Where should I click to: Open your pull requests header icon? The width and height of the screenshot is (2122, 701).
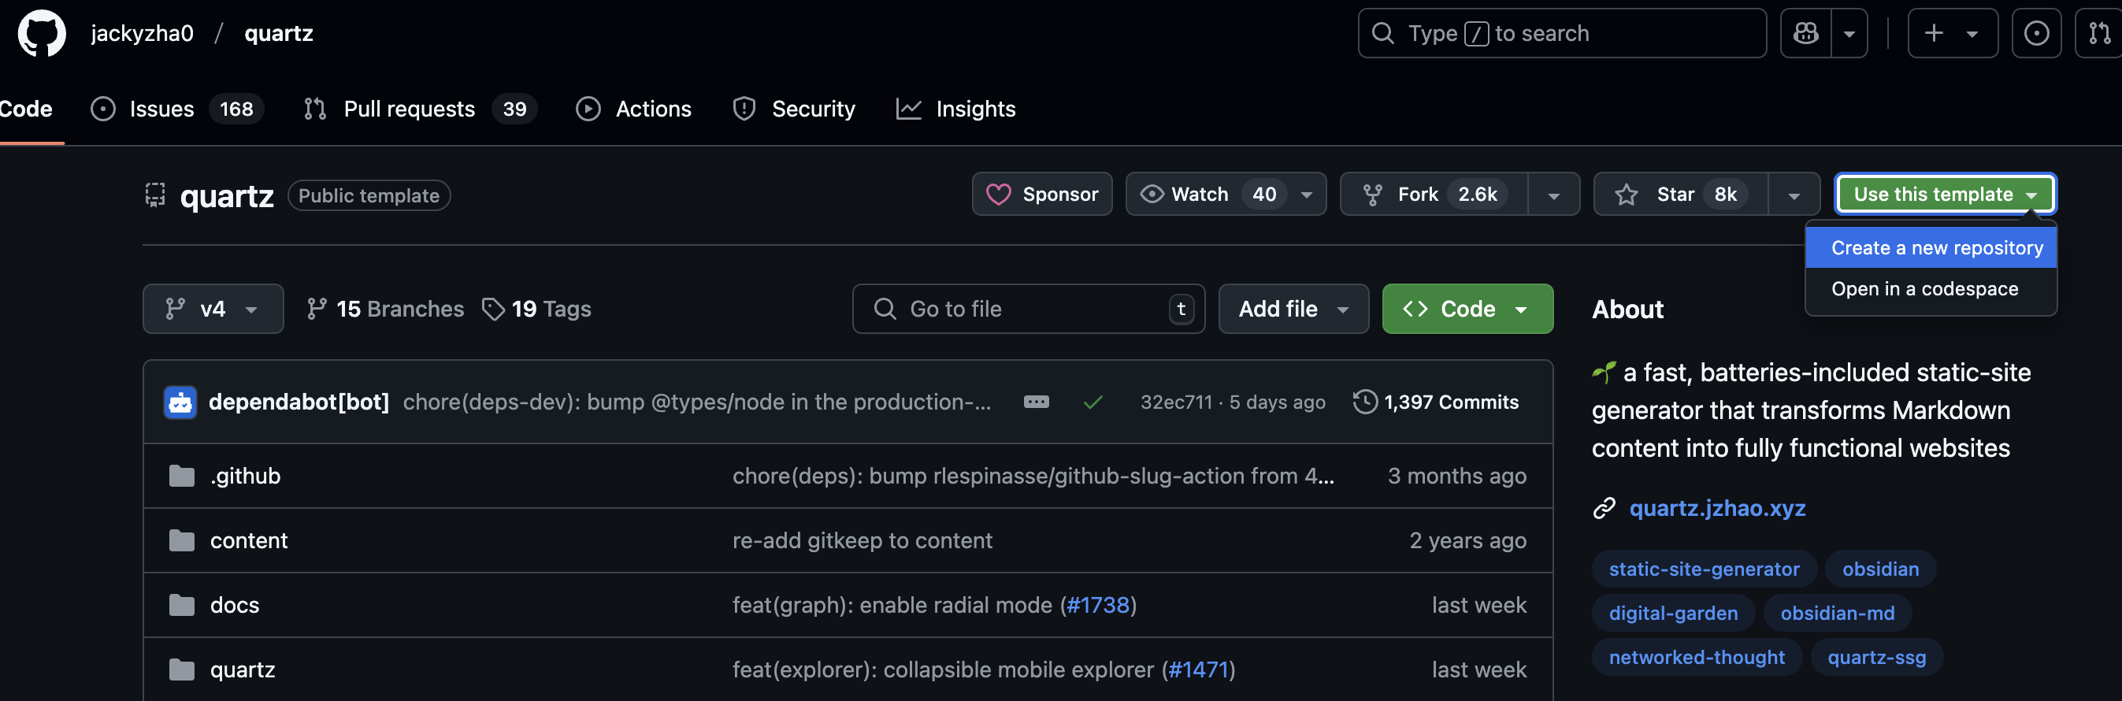pyautogui.click(x=2099, y=34)
